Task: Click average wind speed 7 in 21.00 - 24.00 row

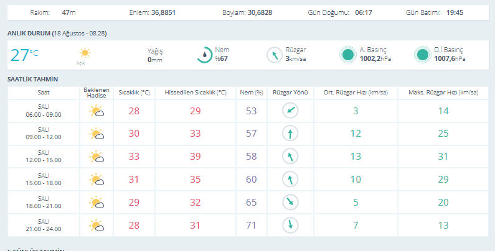Action: [x=356, y=225]
